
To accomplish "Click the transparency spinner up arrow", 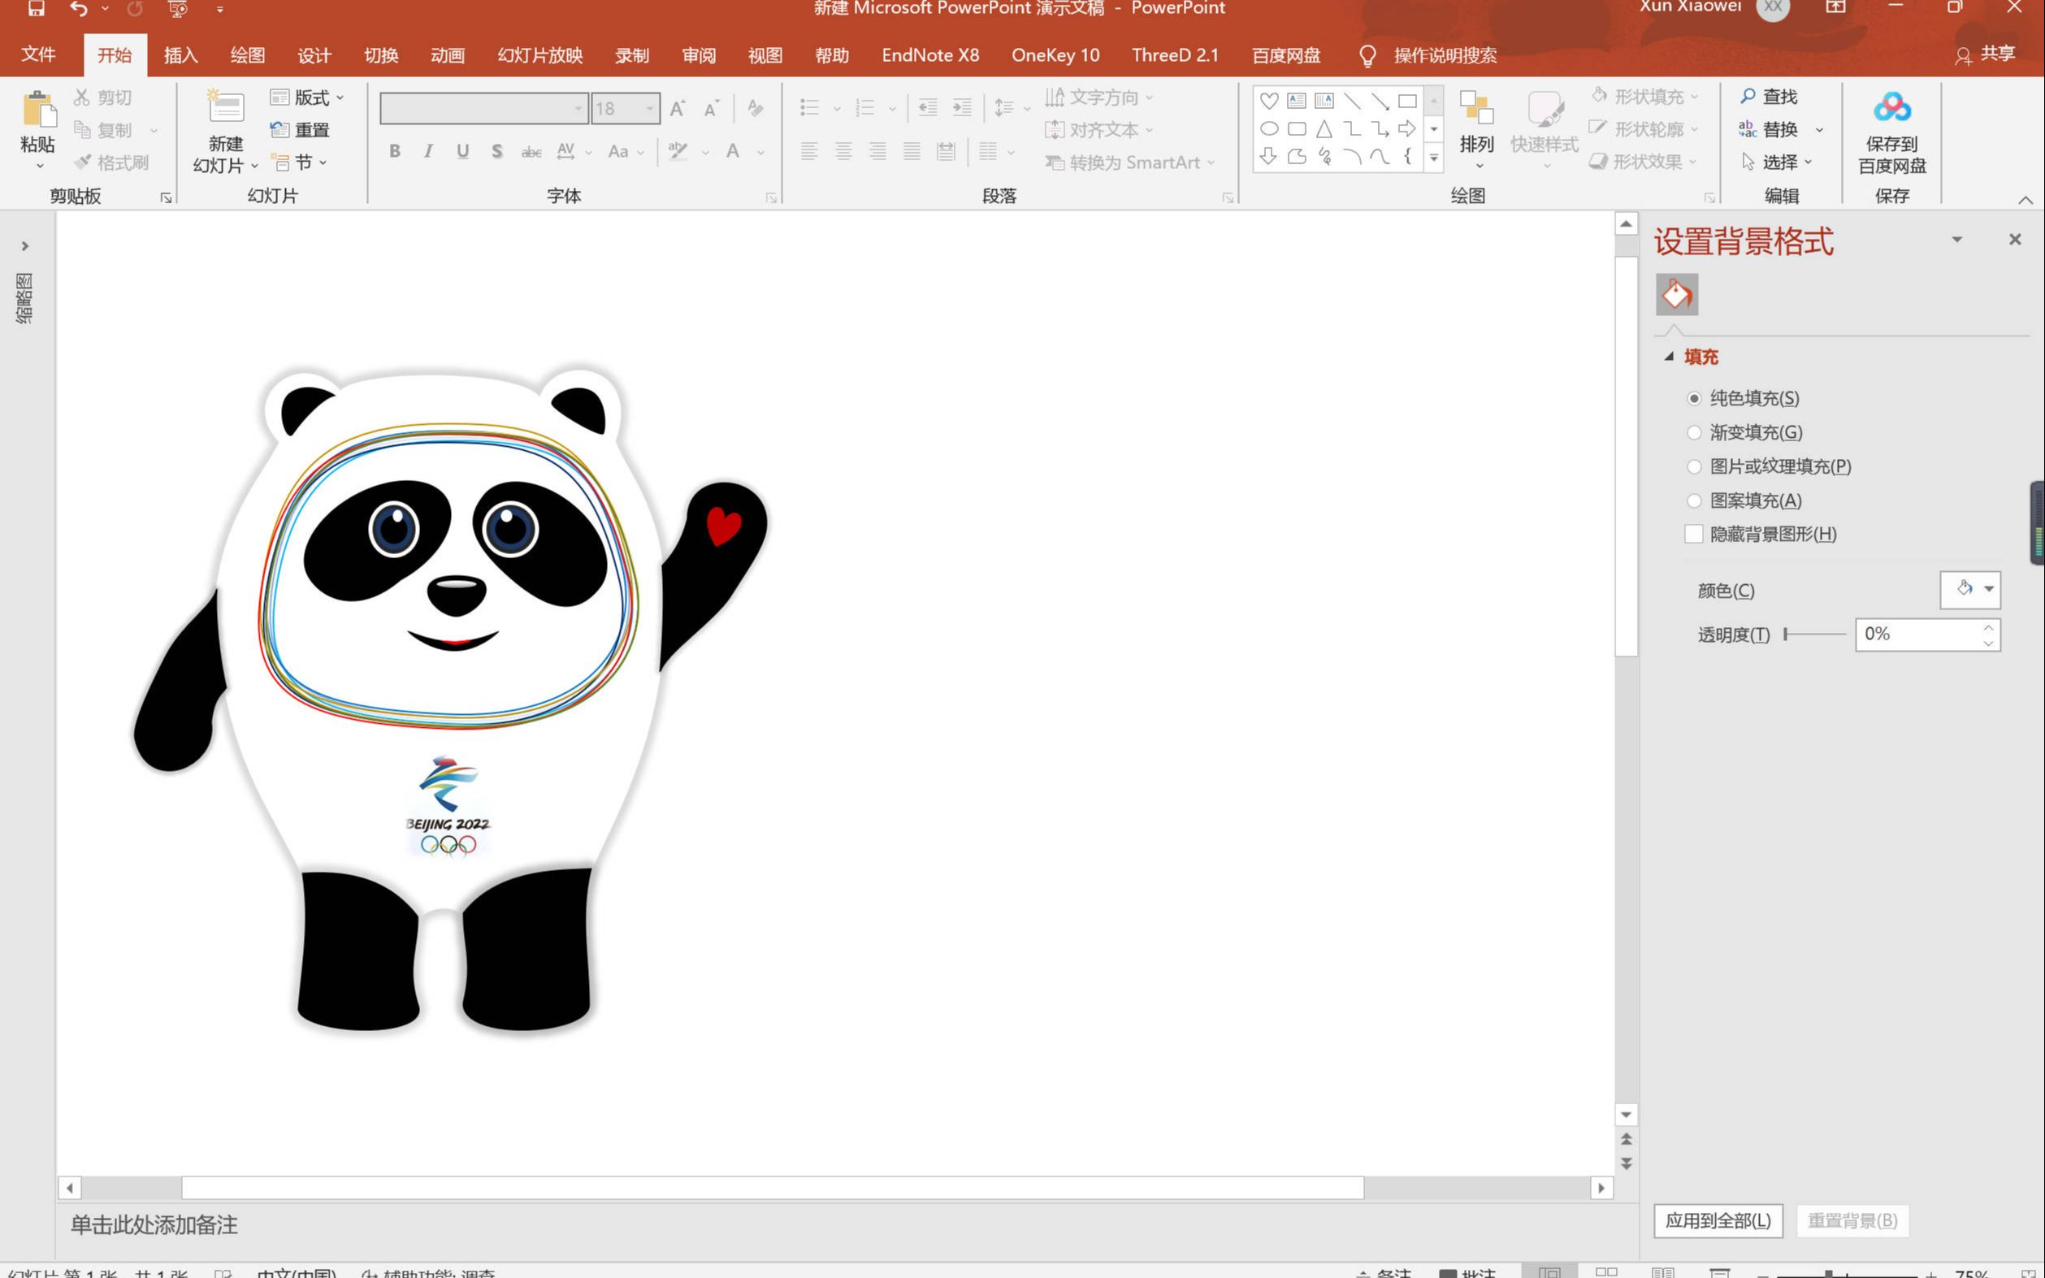I will pyautogui.click(x=1988, y=627).
